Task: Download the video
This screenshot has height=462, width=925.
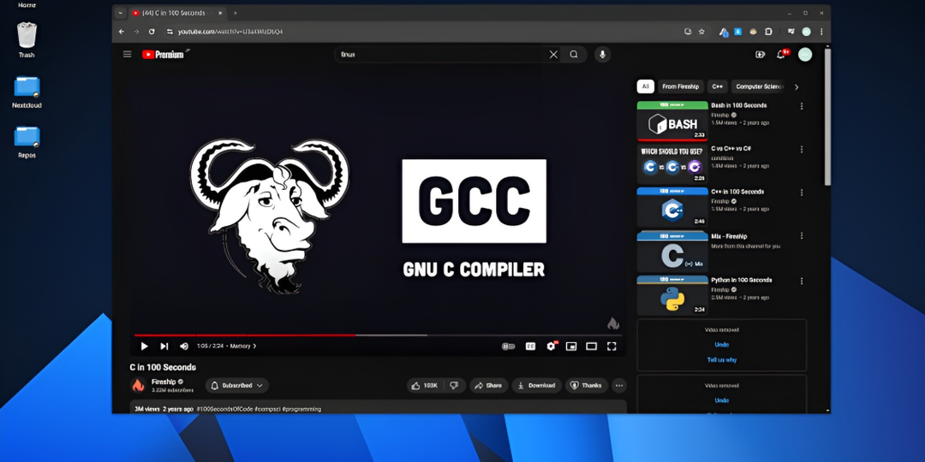Action: [x=536, y=385]
